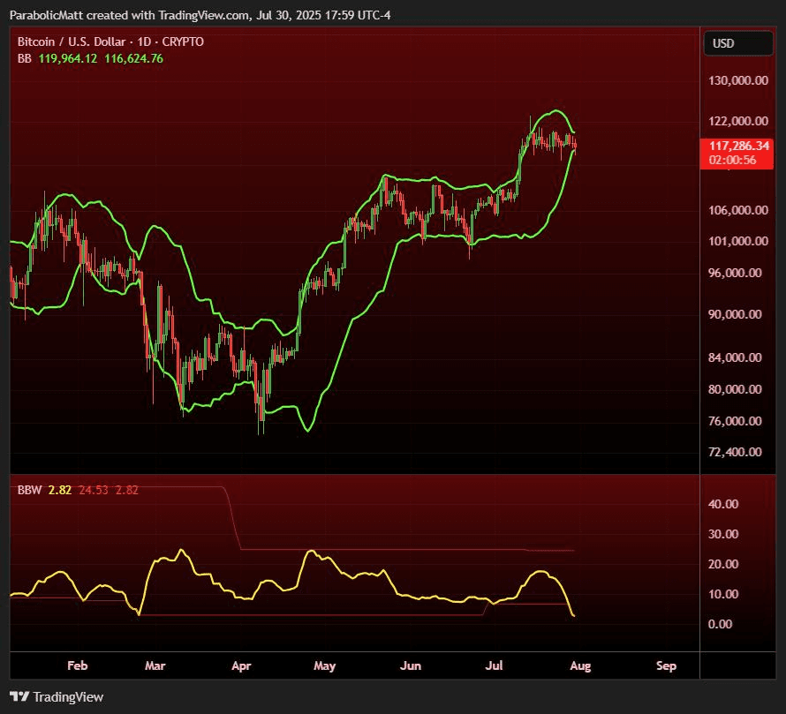Click the Feb date on time axis
The image size is (786, 714).
point(78,665)
